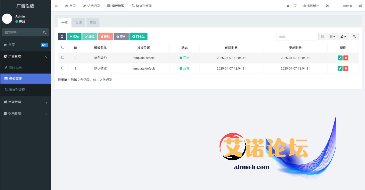This screenshot has width=365, height=190.
Task: Sort by the 模板位置 column header
Action: (x=143, y=48)
